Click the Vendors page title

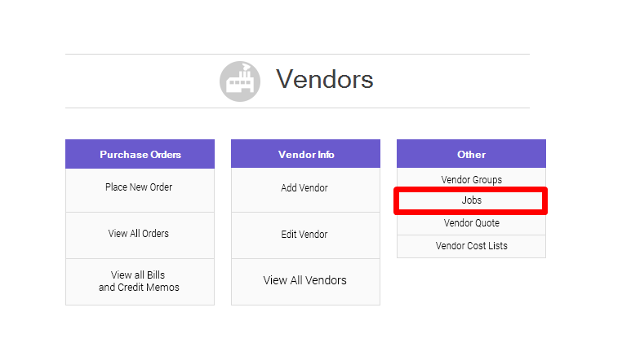[x=324, y=80]
